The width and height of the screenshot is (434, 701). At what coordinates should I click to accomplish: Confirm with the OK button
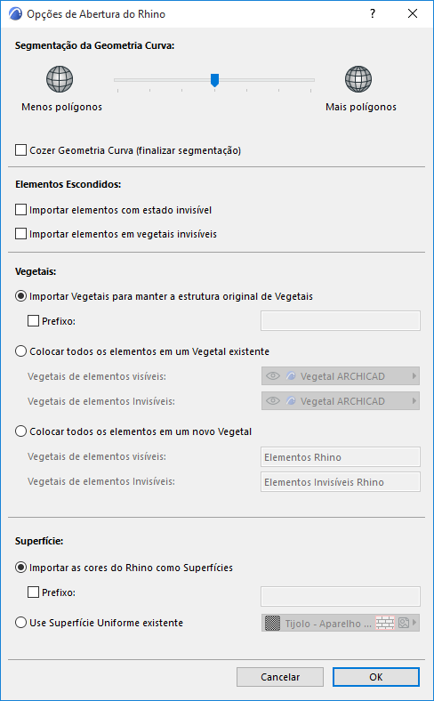pos(376,677)
